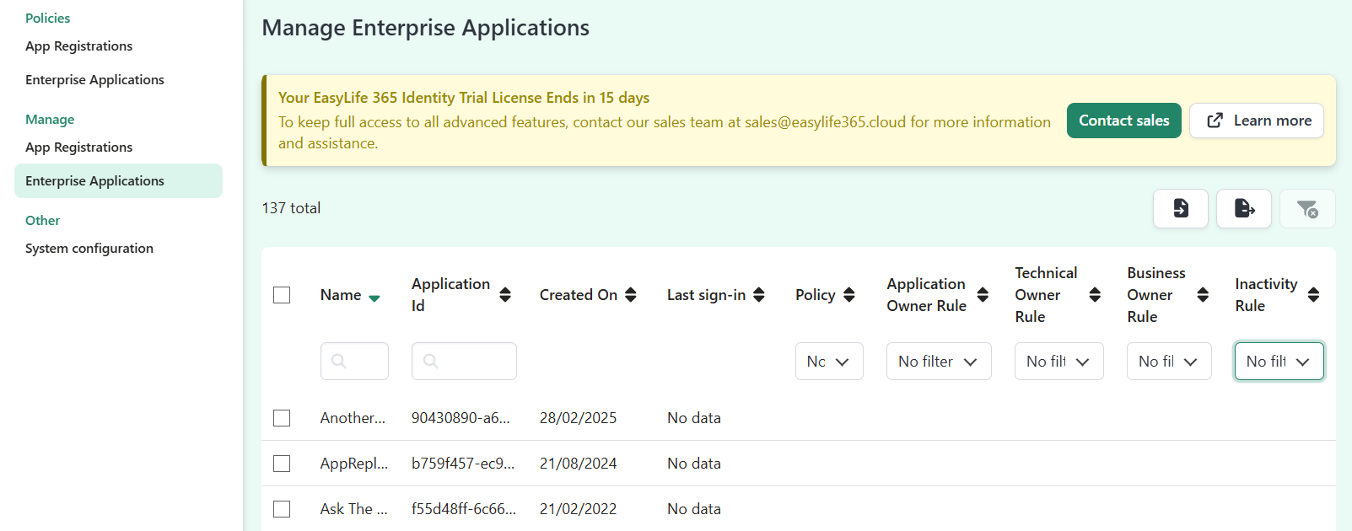1352x531 pixels.
Task: Click the Name search field
Action: 354,361
